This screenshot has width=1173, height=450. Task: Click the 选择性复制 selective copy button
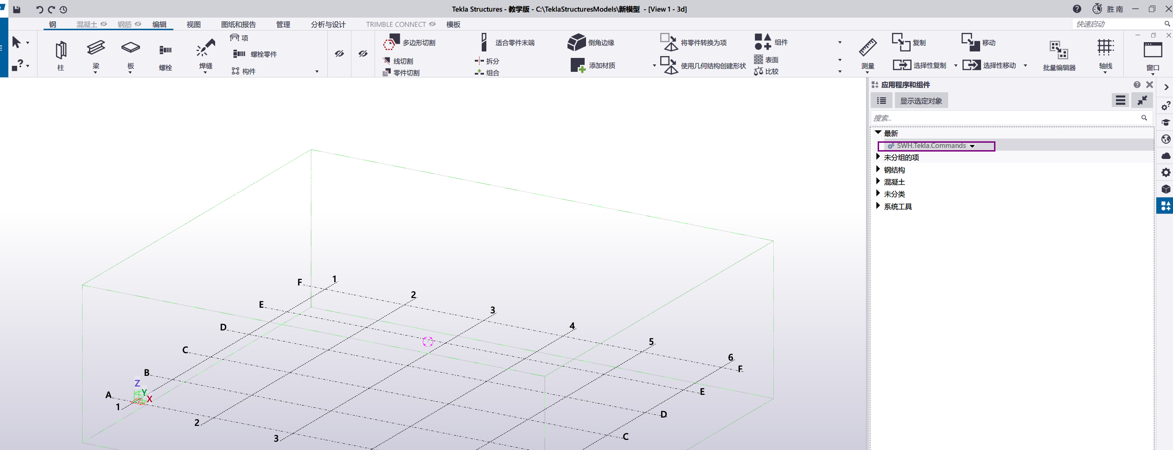[x=920, y=65]
